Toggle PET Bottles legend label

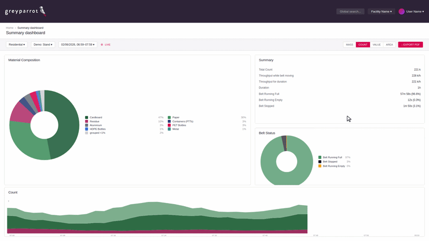click(x=179, y=125)
